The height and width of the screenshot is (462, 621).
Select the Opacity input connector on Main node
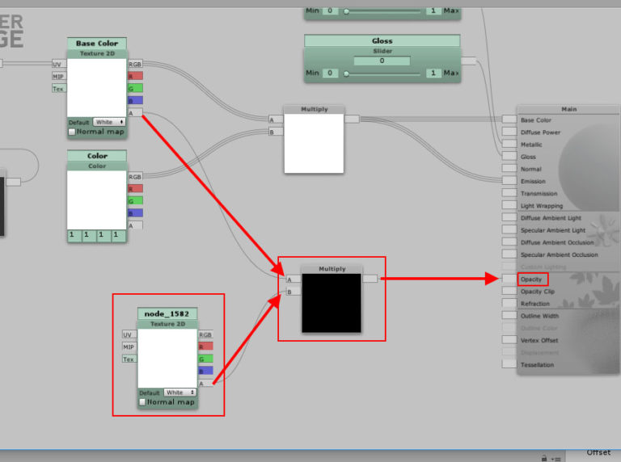pyautogui.click(x=508, y=279)
